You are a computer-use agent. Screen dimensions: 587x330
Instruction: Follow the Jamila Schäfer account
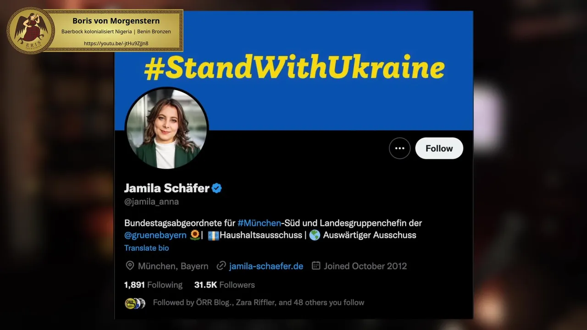pyautogui.click(x=439, y=148)
